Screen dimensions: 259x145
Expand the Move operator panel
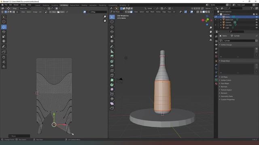[19, 136]
